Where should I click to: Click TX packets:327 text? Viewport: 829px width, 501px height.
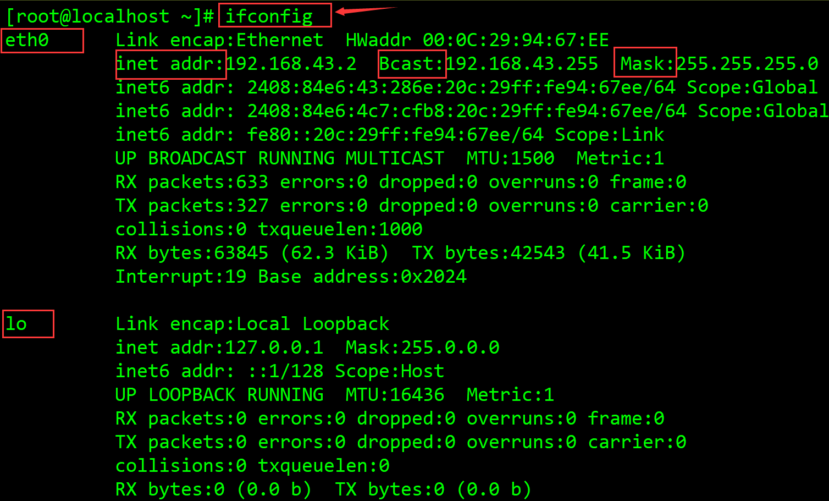192,206
